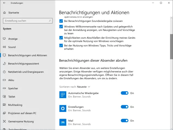Turn off Mail notifications toggle
173x130 pixels.
point(125,121)
